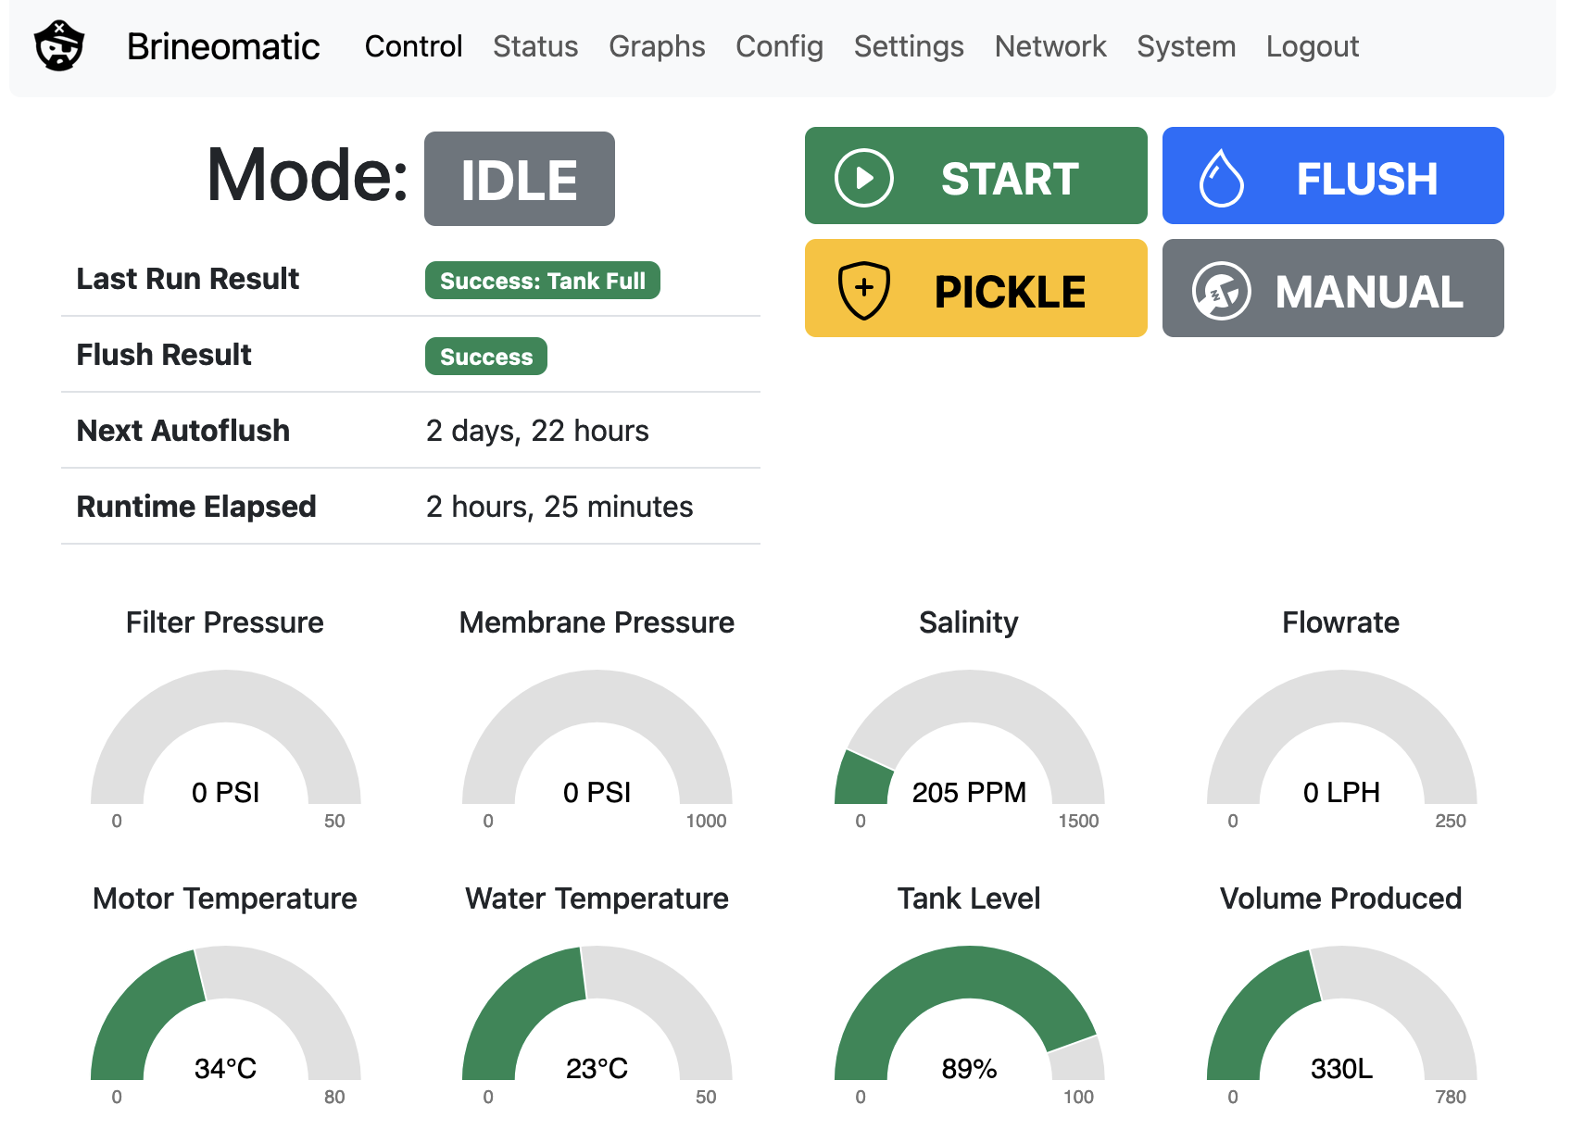Navigate to System settings
This screenshot has height=1143, width=1571.
pos(1186,46)
